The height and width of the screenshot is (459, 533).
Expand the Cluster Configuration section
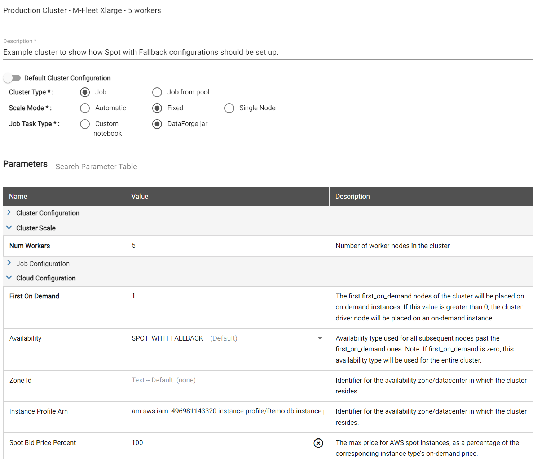coord(9,212)
